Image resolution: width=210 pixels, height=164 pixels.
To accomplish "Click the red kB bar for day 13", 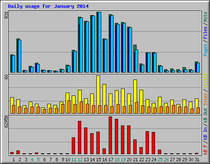I will point(86,141).
